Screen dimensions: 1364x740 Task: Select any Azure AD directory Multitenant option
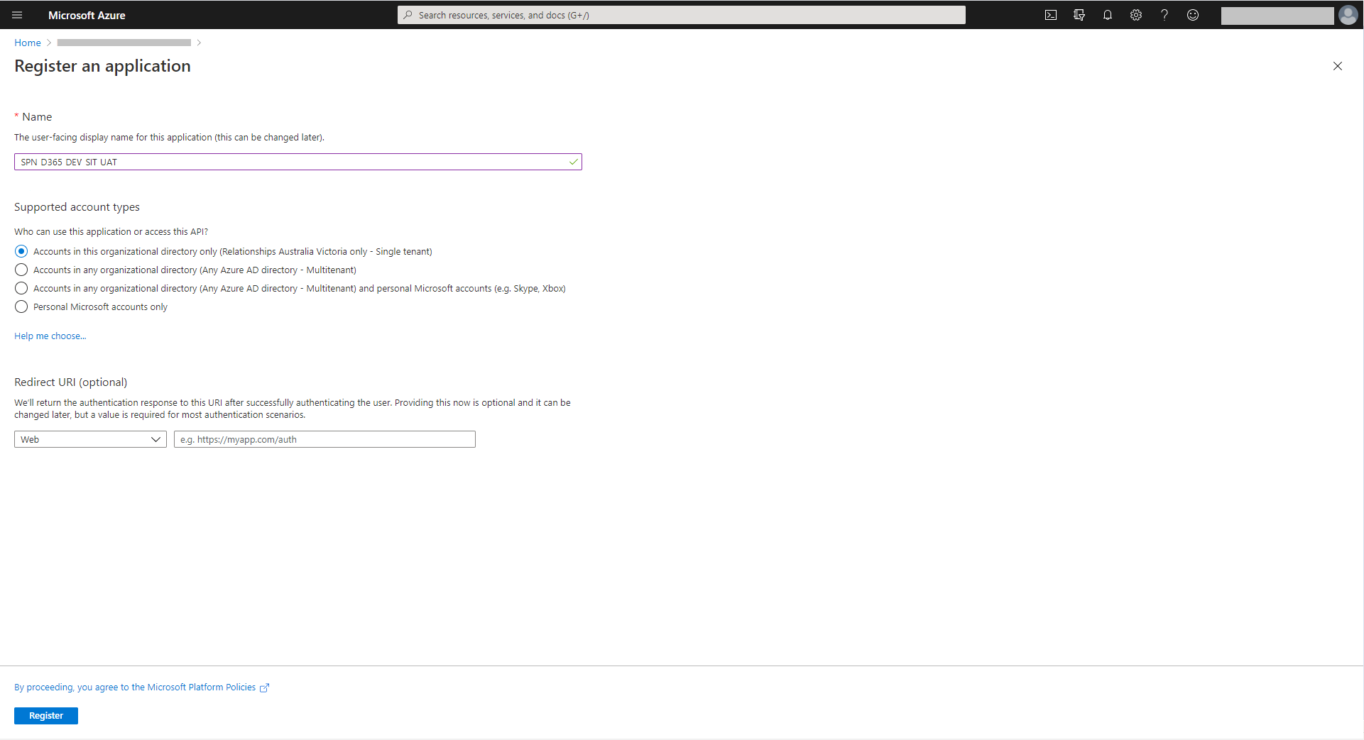tap(21, 270)
